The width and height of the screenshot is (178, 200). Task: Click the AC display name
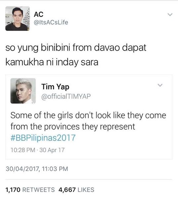coord(39,14)
